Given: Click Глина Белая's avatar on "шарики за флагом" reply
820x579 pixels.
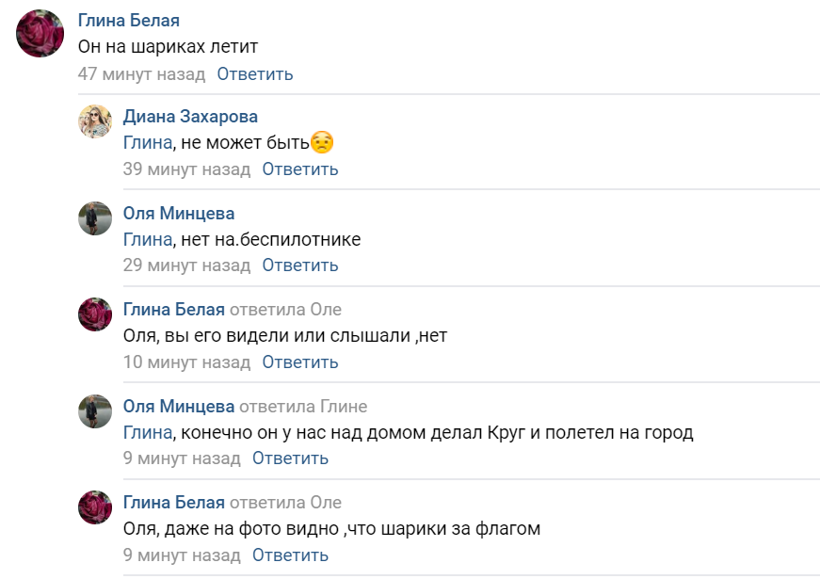Looking at the screenshot, I should coord(95,507).
